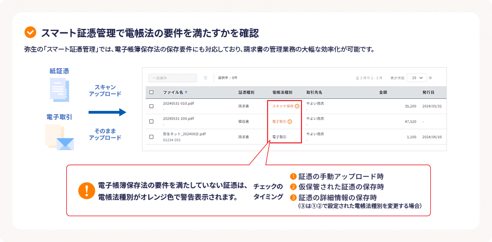Open the file 弥生ネット_202406分.pdf
Viewport: 492px width, 242px height.
pos(184,134)
